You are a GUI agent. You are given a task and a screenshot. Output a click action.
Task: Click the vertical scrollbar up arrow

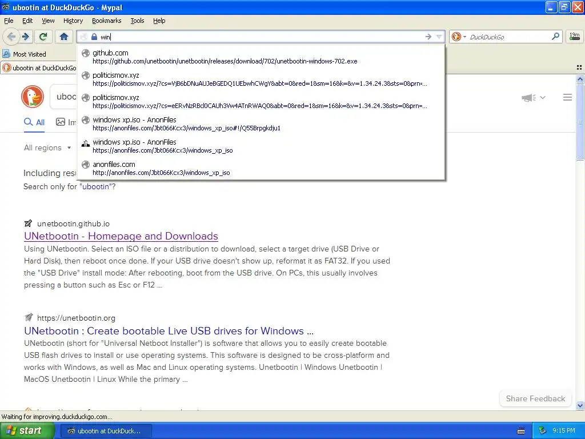(x=580, y=79)
